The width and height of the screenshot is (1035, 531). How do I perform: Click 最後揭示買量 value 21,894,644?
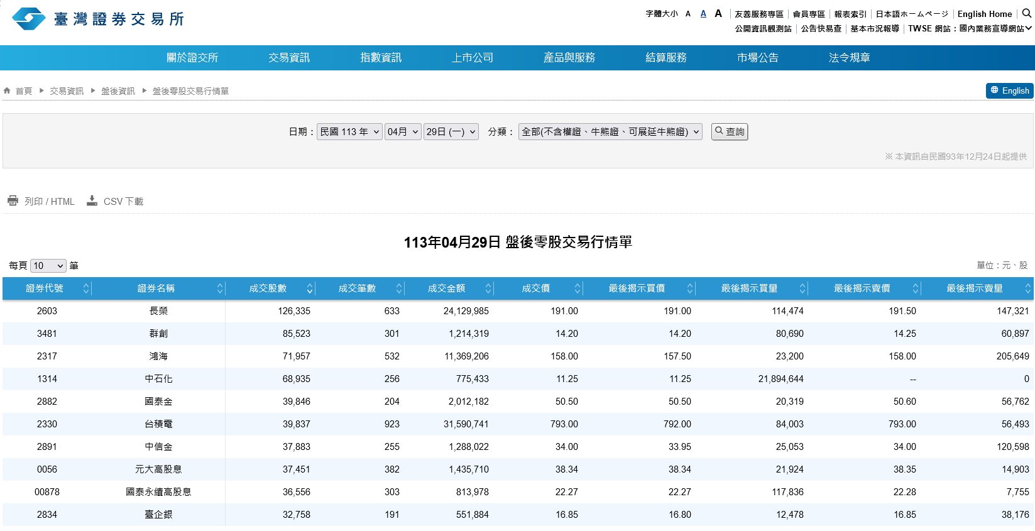click(781, 379)
